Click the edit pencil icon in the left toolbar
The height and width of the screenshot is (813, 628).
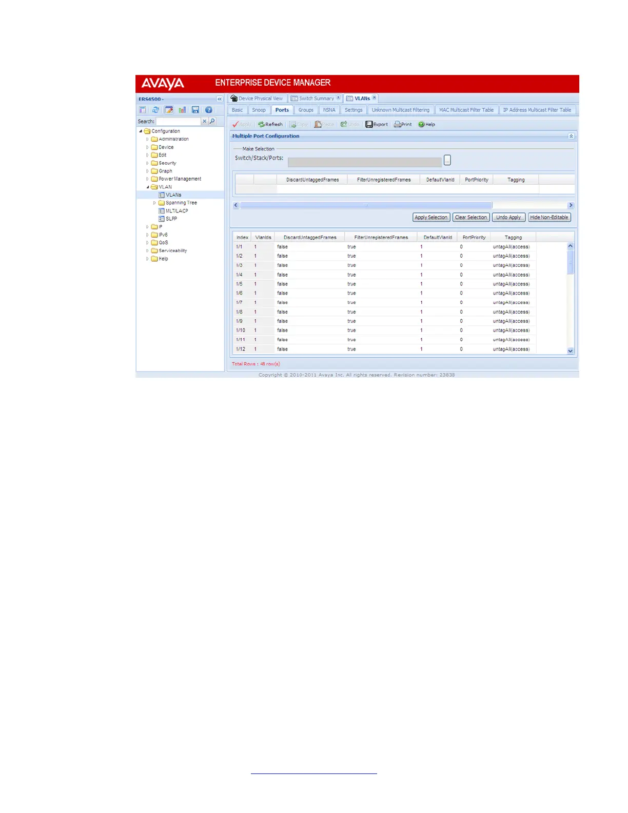point(169,110)
